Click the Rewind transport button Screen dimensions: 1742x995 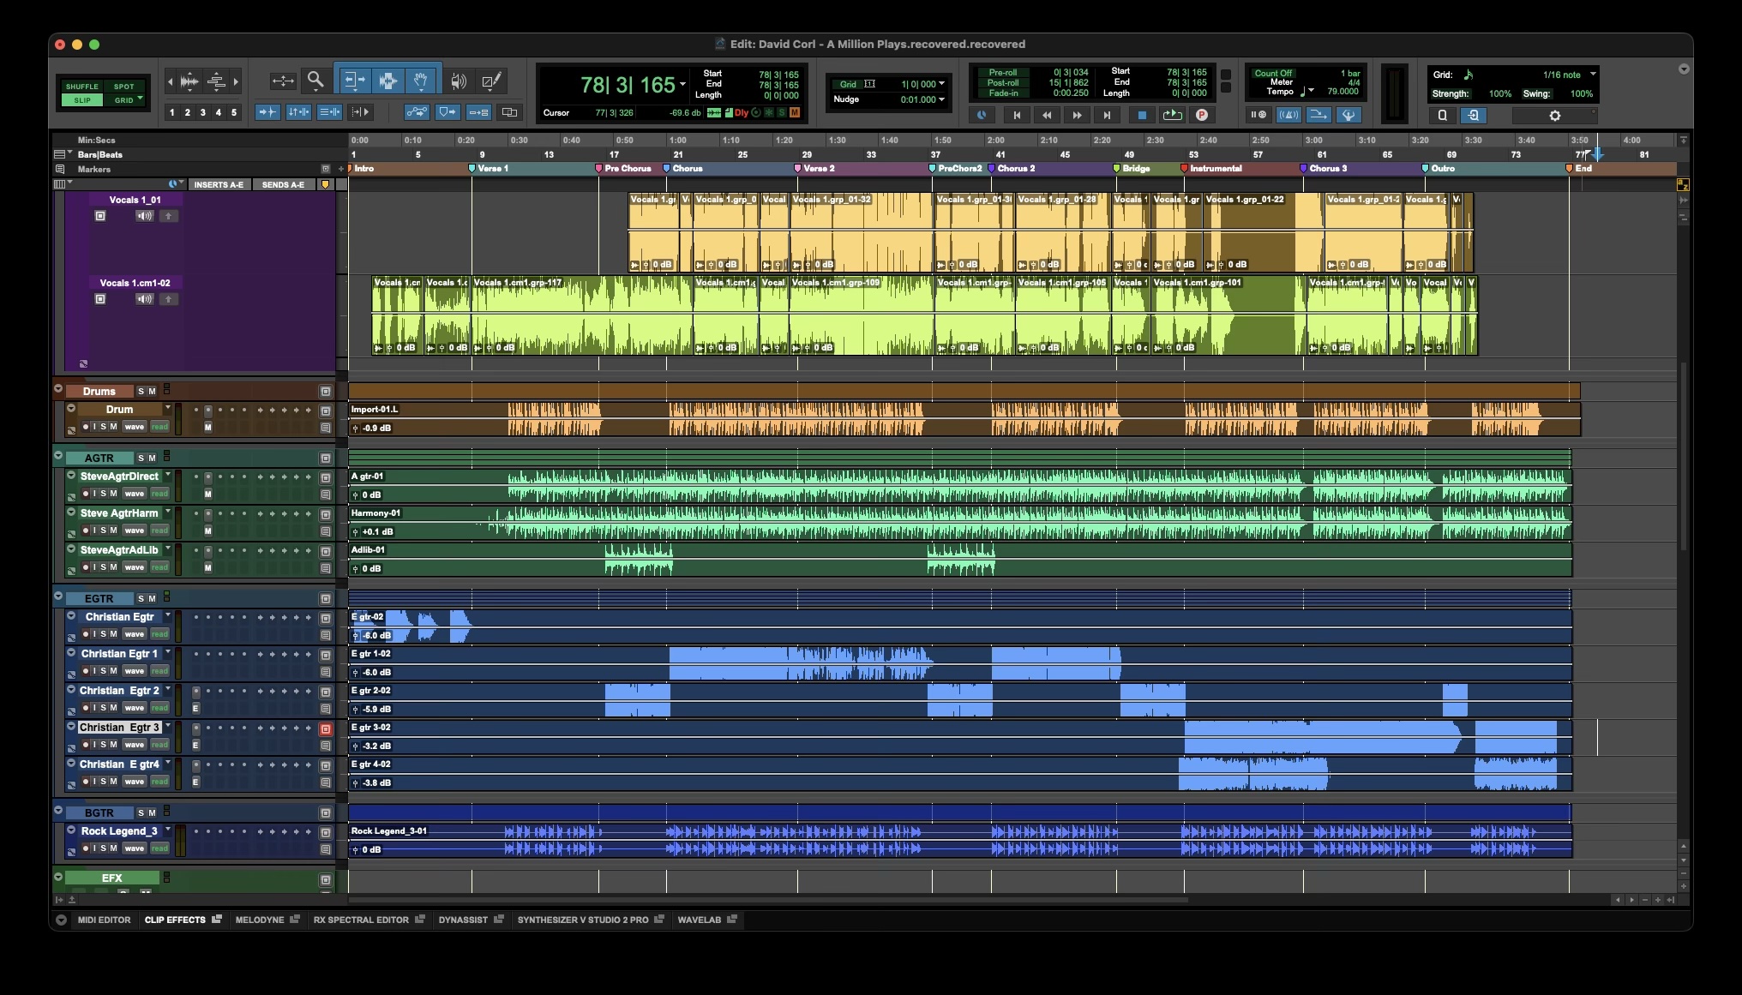point(1047,115)
